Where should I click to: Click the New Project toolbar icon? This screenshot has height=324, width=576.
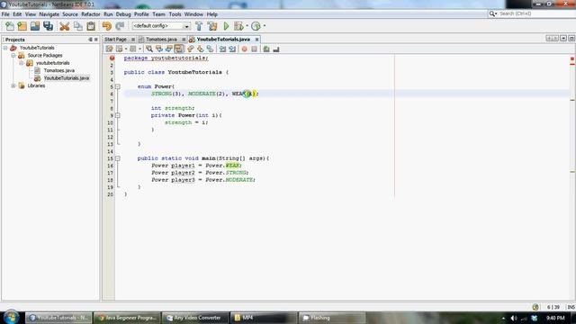tap(22, 26)
